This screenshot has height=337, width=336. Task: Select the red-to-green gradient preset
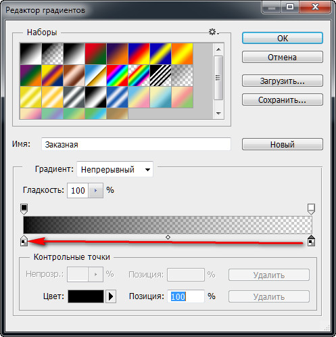[96, 54]
